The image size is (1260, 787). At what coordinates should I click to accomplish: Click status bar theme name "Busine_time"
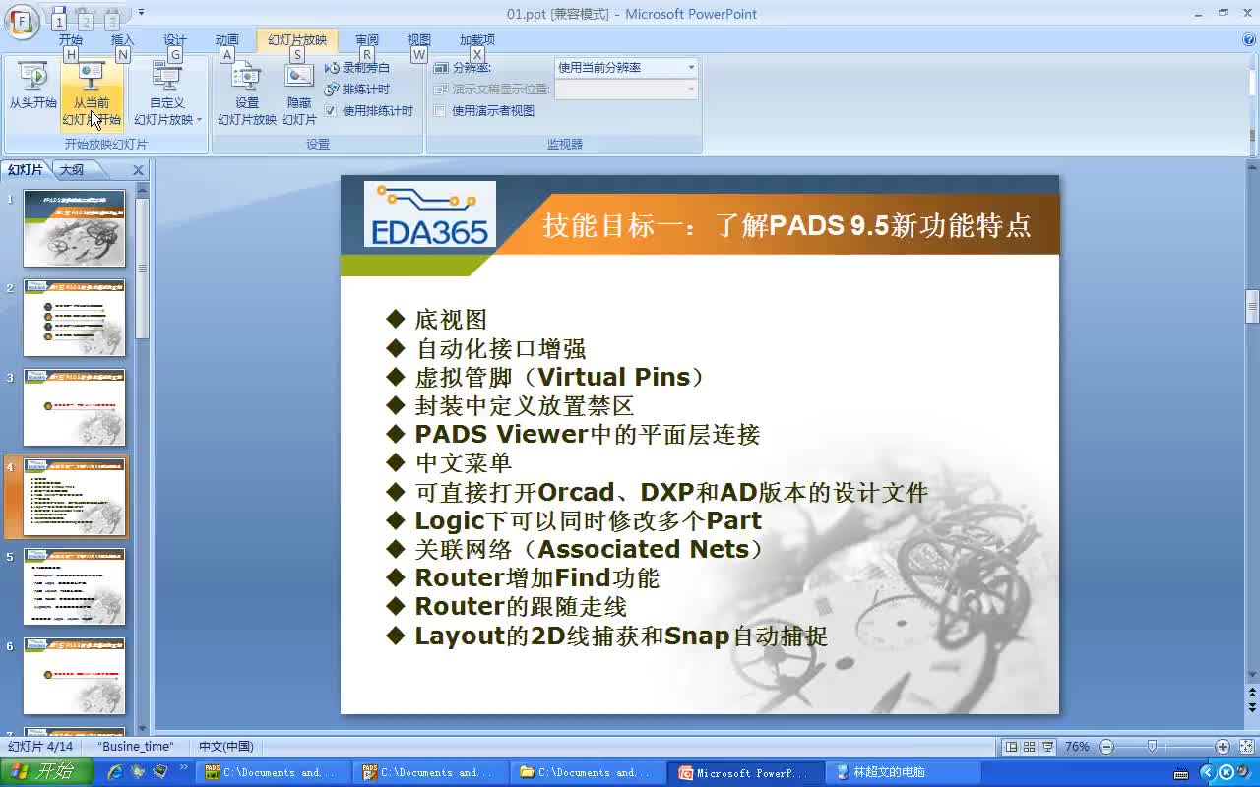coord(136,747)
